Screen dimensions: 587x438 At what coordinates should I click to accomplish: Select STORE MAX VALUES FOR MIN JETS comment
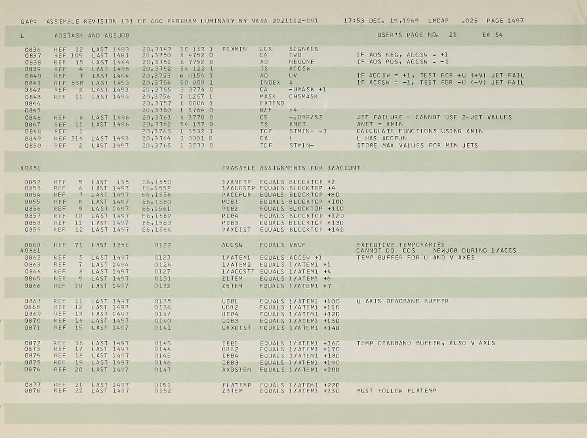417,145
